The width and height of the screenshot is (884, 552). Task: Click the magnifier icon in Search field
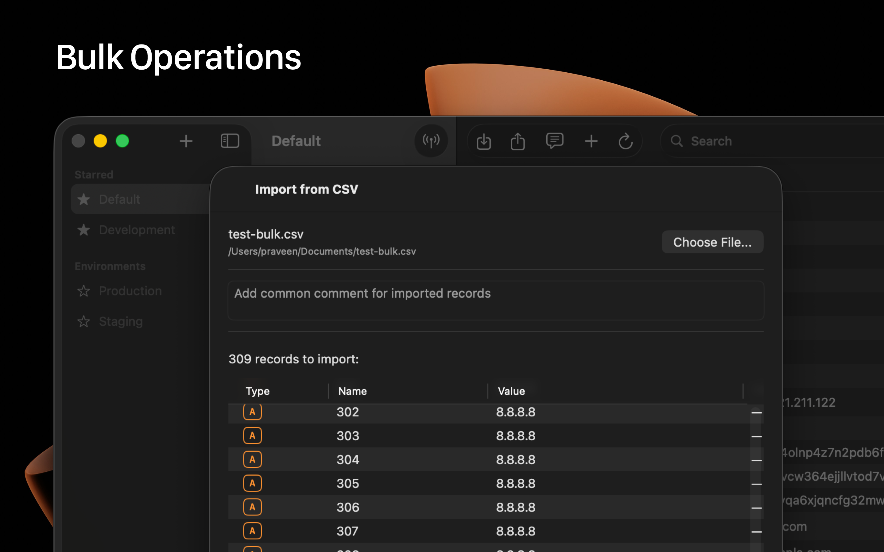pyautogui.click(x=677, y=141)
